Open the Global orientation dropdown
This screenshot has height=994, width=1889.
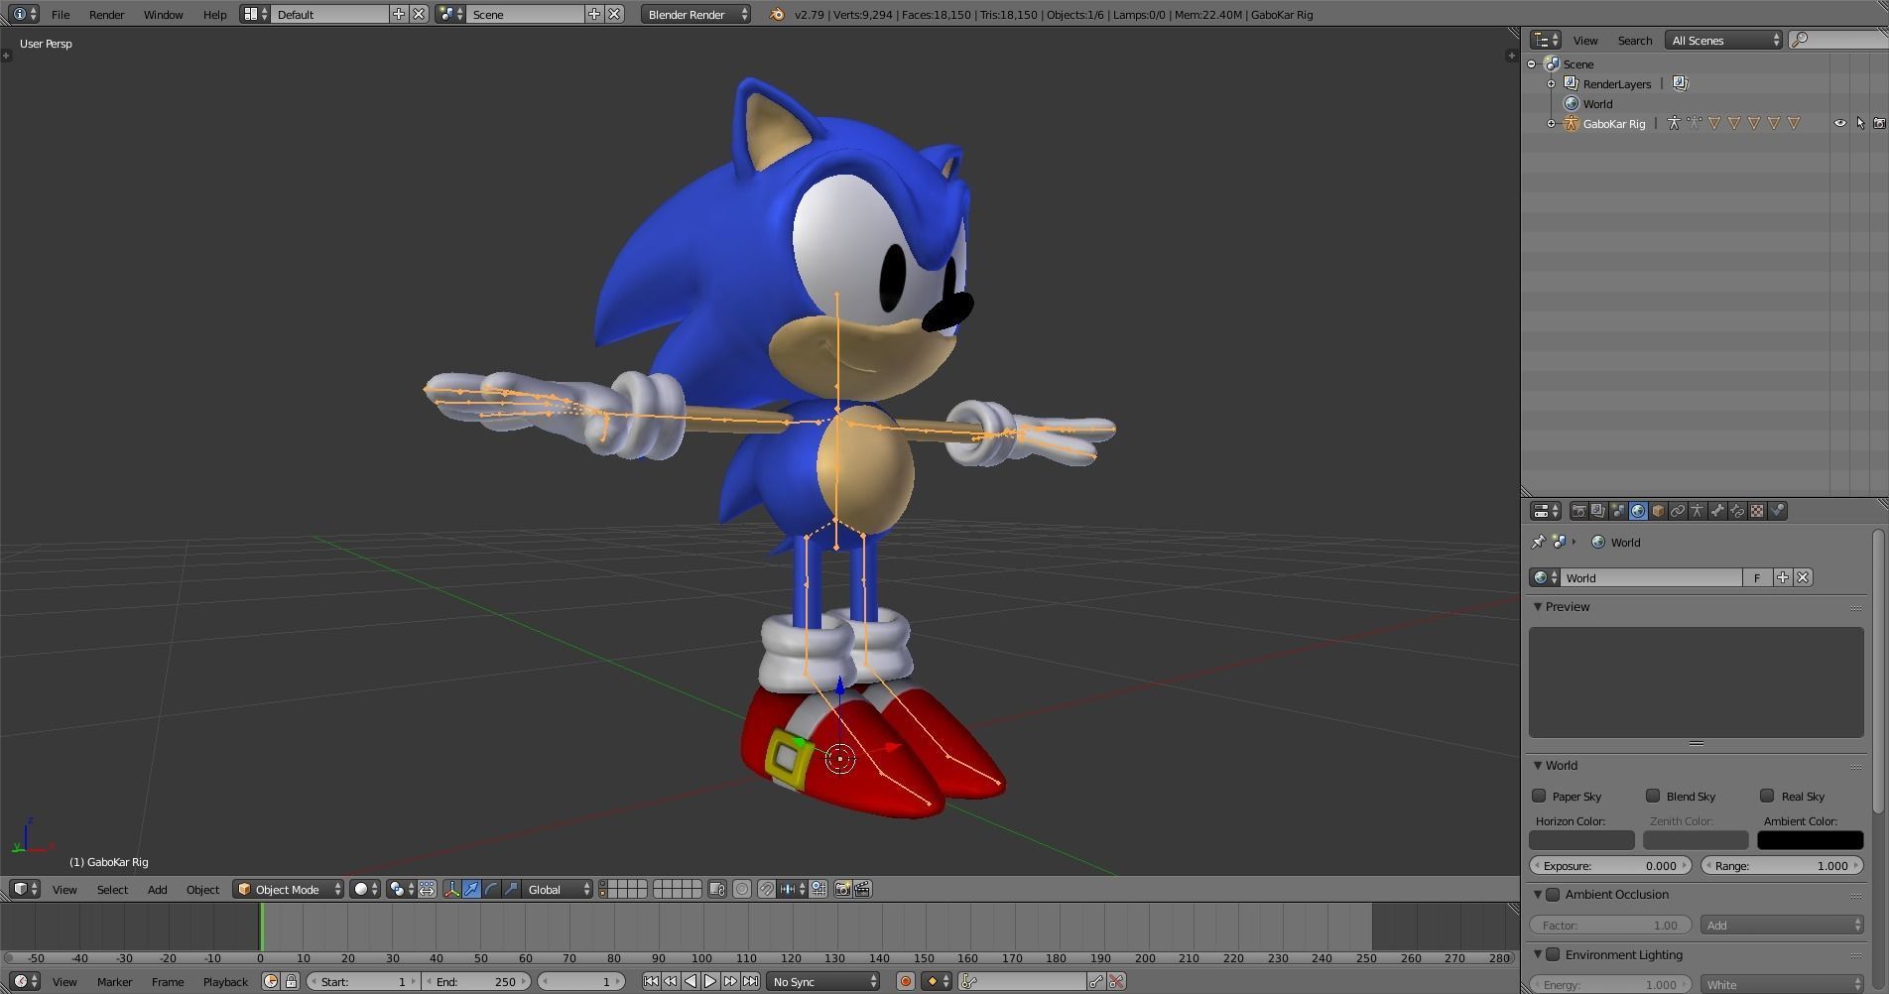(x=558, y=889)
